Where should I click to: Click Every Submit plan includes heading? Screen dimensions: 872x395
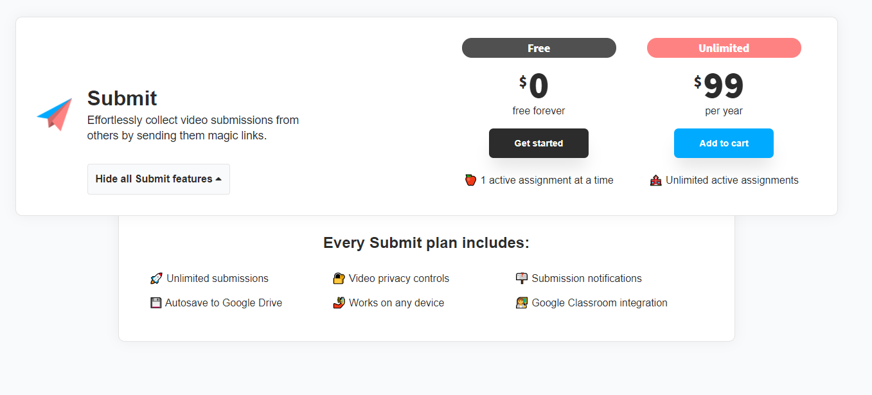[x=426, y=243]
